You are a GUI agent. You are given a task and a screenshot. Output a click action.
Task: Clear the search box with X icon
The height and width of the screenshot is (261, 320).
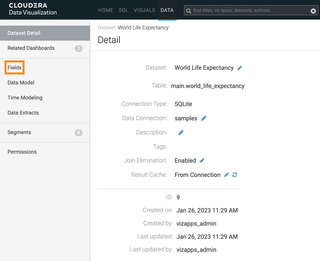pyautogui.click(x=313, y=11)
